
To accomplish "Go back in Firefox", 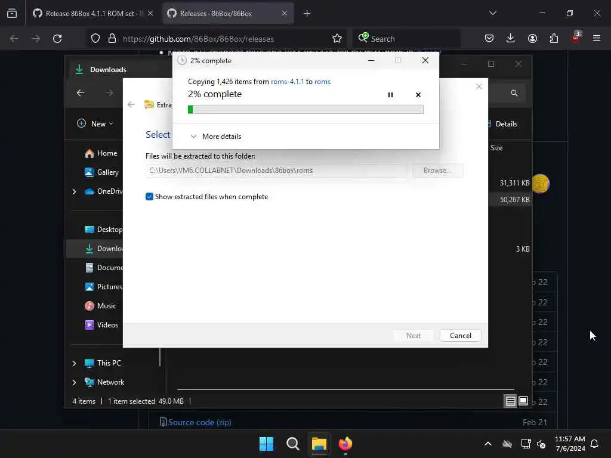I will click(x=14, y=39).
